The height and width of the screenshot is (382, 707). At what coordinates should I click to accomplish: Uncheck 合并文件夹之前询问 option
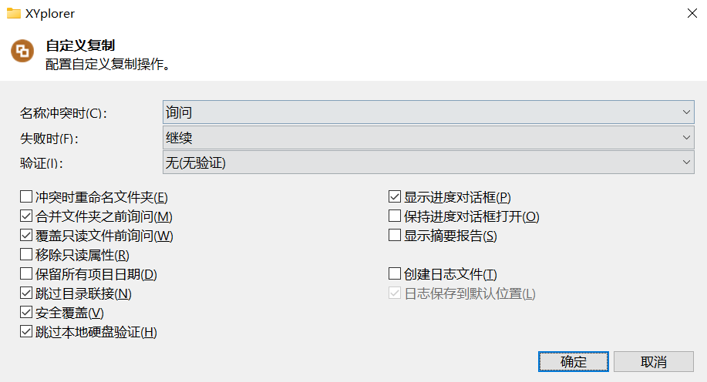[x=26, y=216]
